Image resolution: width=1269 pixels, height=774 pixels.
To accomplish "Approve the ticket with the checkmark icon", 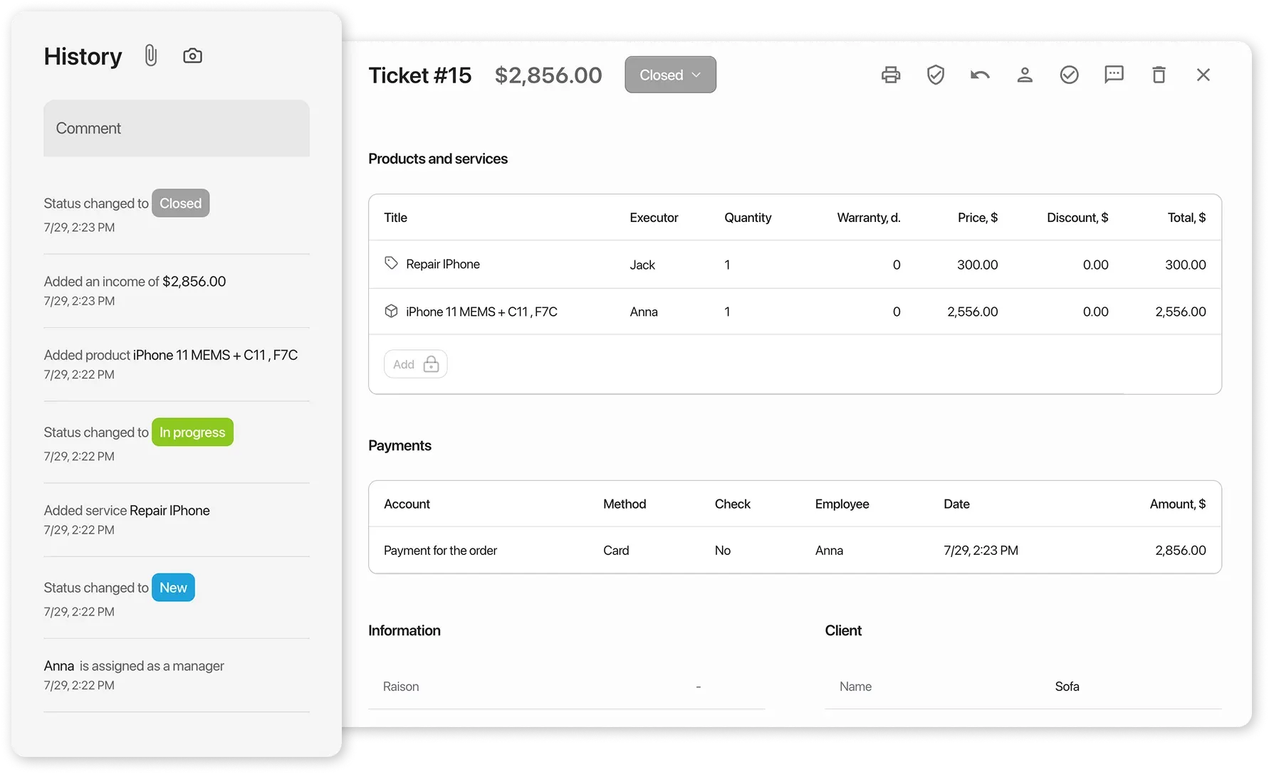I will [1070, 74].
